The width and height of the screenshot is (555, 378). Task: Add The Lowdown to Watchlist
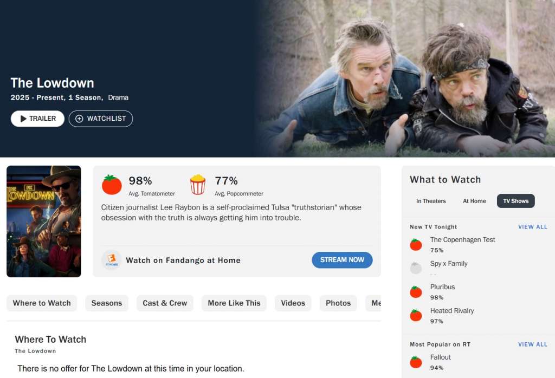(101, 119)
